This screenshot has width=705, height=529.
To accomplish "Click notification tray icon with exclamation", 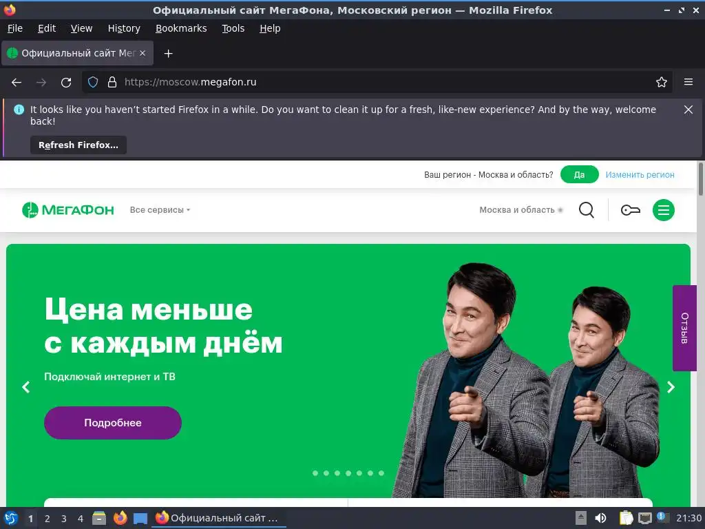I will coord(662,518).
